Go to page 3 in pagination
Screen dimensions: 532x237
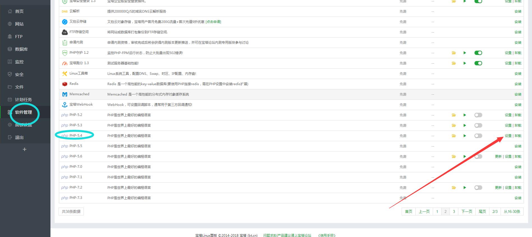click(454, 212)
